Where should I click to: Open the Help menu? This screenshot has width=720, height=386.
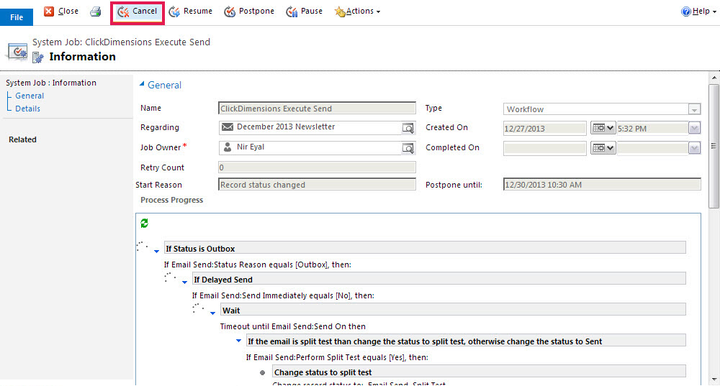tap(698, 12)
